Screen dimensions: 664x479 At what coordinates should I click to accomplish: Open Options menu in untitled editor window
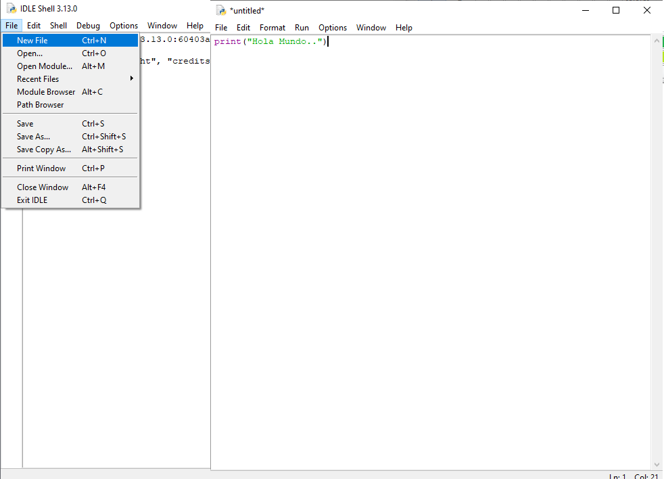tap(333, 28)
